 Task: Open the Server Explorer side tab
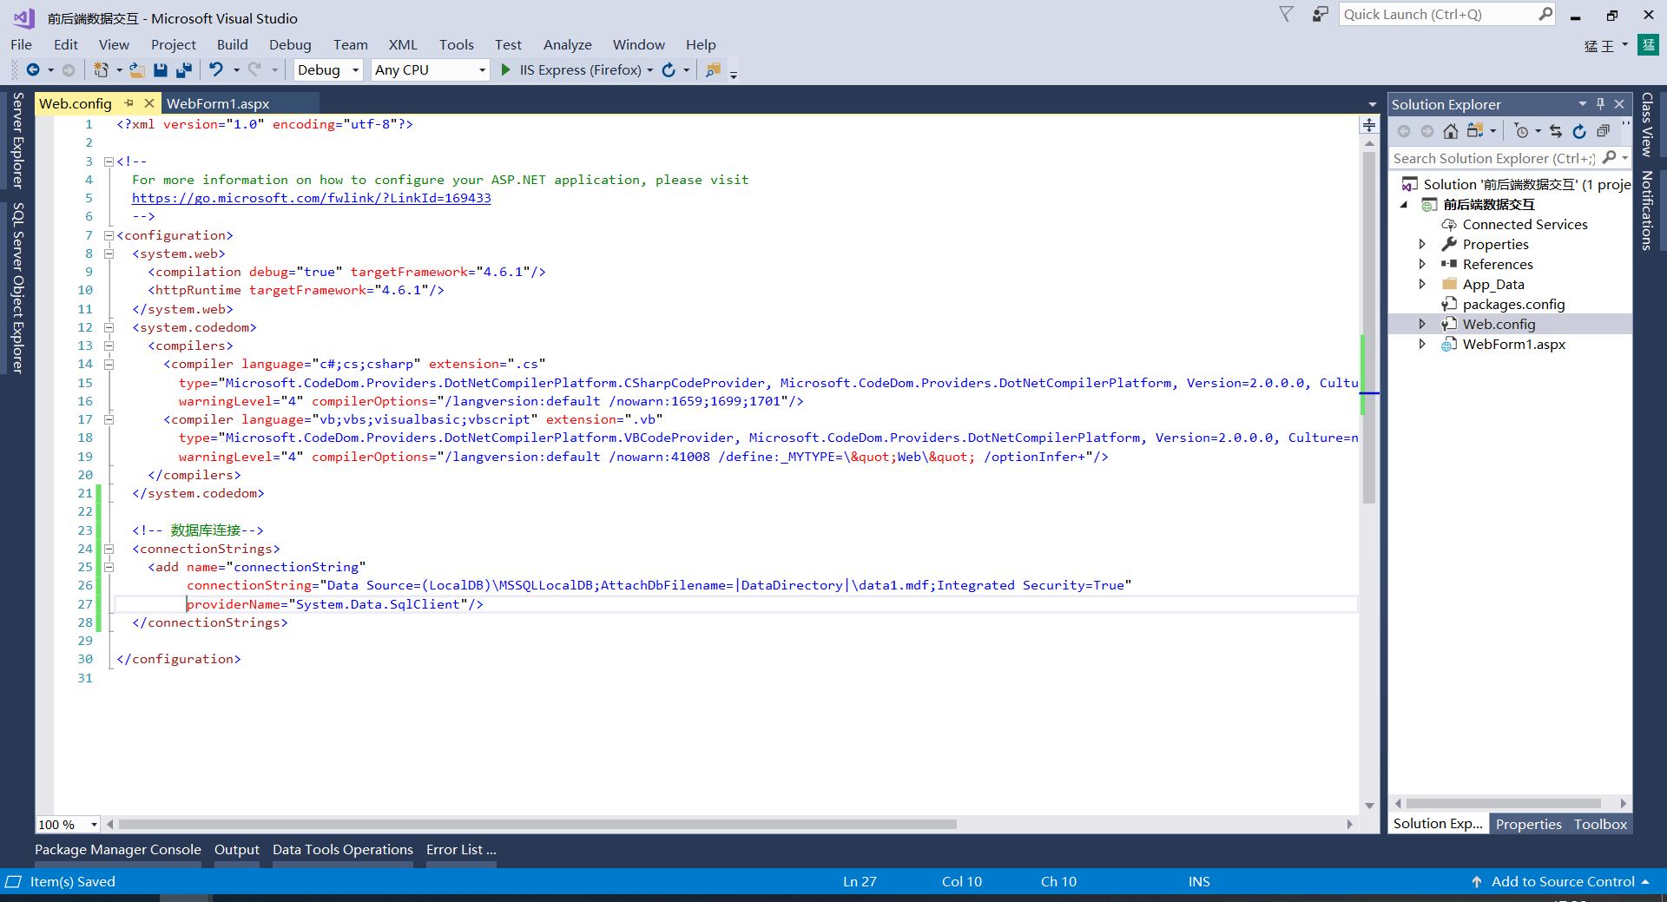17,141
